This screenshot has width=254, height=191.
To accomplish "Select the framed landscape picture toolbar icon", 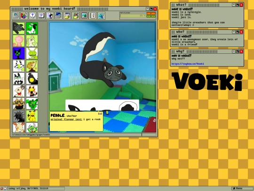I will (84, 16).
